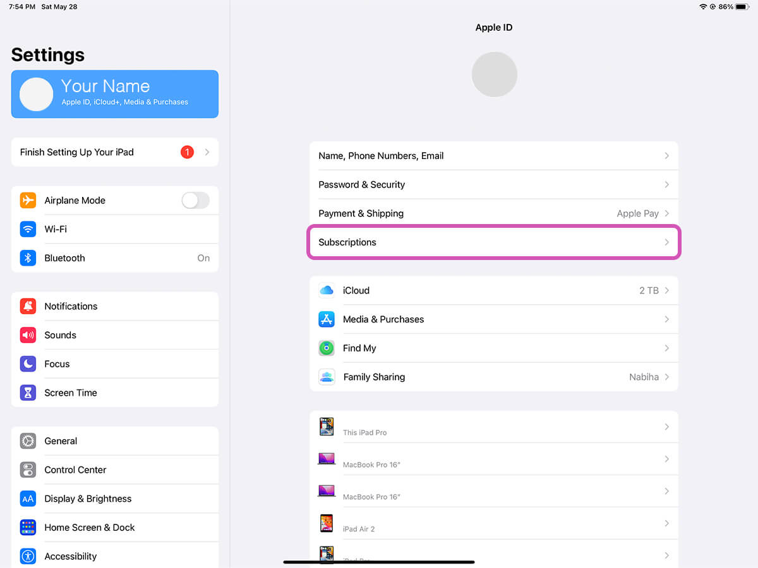Click the Sounds speaker icon
Viewport: 758px width, 568px height.
coord(28,334)
